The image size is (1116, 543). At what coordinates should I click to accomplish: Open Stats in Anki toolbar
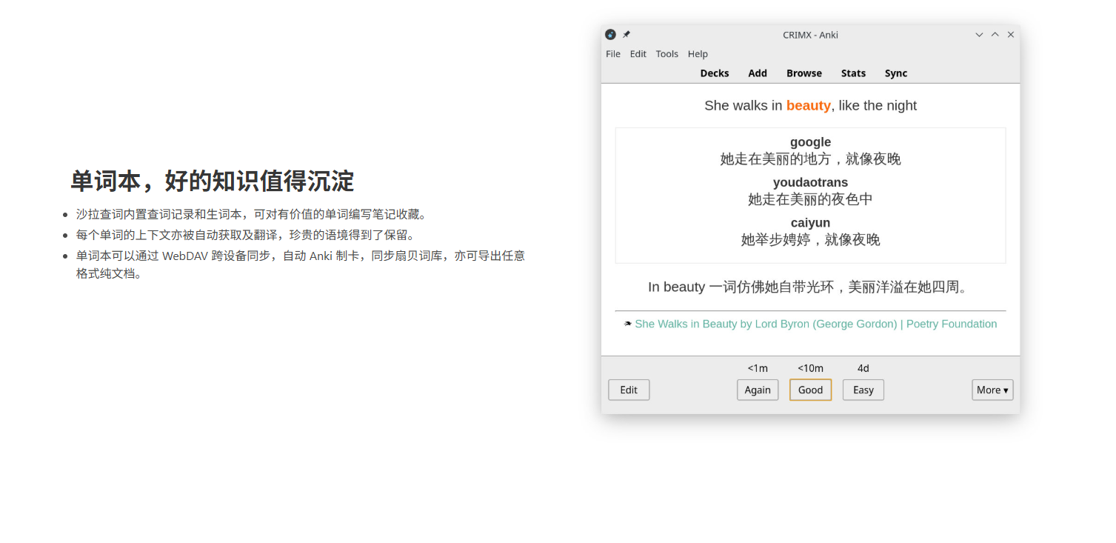point(853,73)
